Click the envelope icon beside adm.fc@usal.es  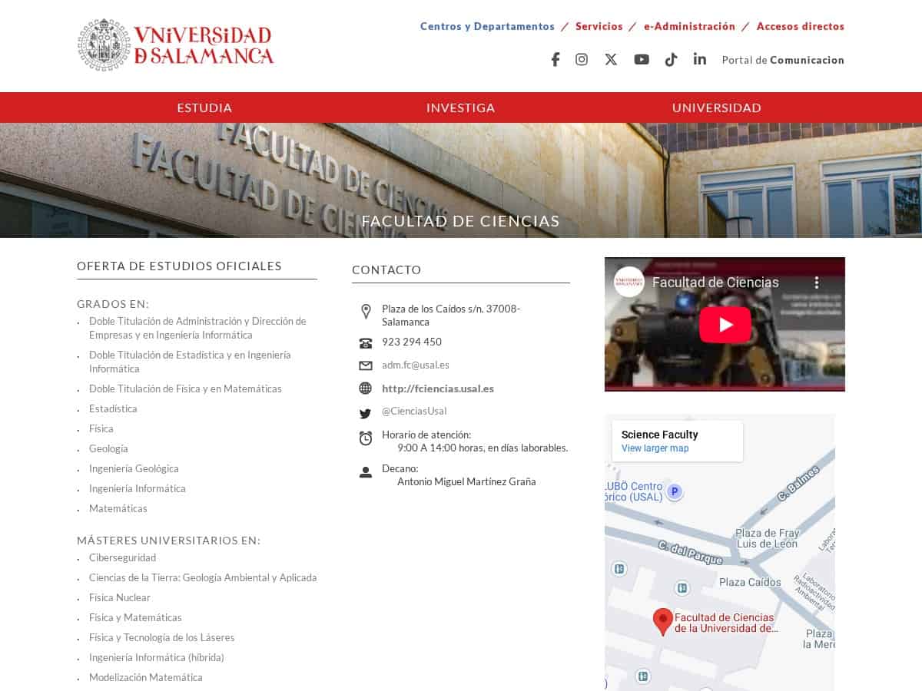[x=366, y=365]
